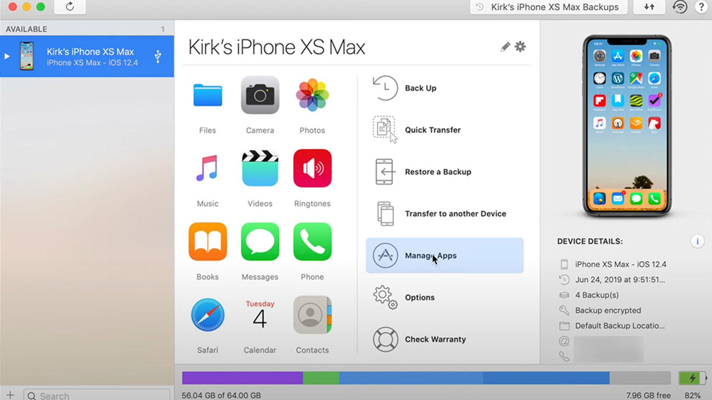Select the Ringtones icon
Image resolution: width=712 pixels, height=400 pixels.
point(311,169)
